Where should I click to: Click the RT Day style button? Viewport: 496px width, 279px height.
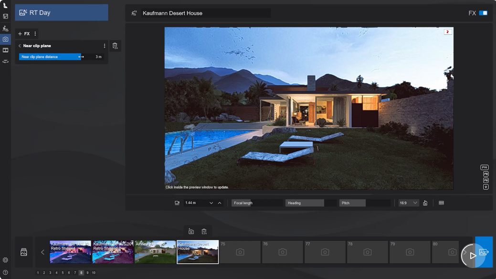pyautogui.click(x=62, y=13)
